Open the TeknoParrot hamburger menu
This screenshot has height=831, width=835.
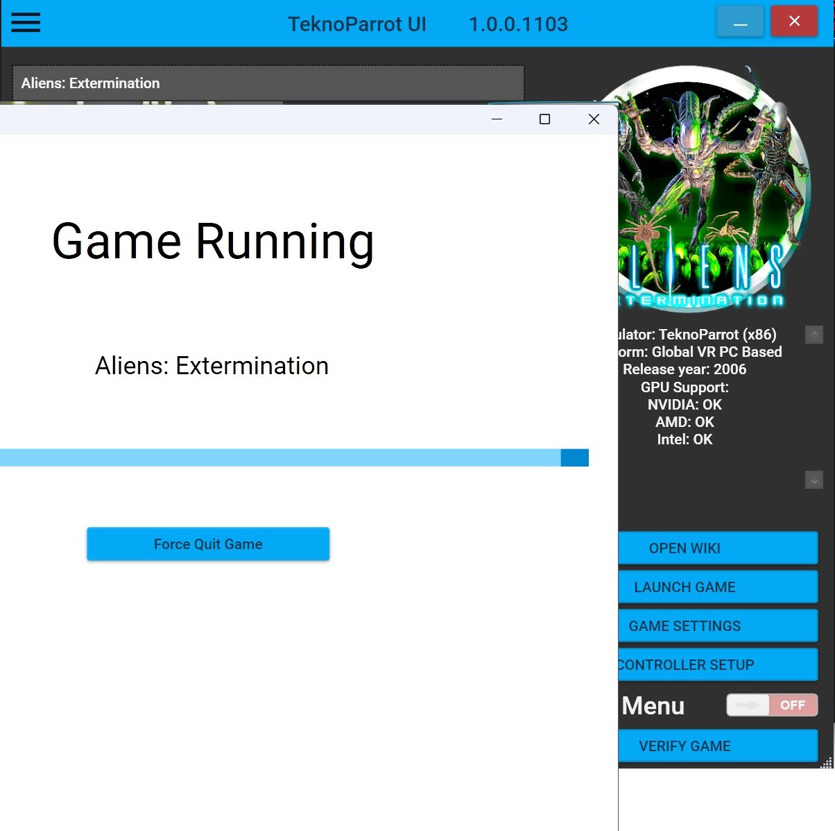click(x=26, y=23)
